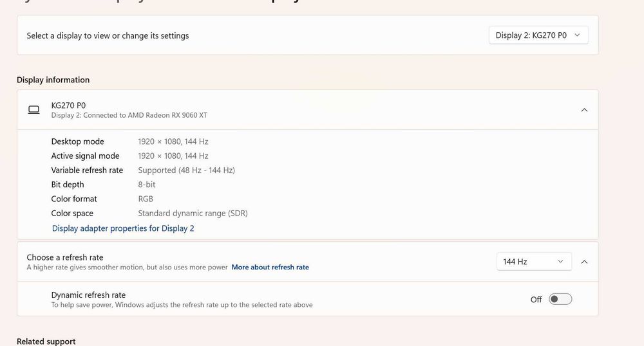This screenshot has height=346, width=644.
Task: Collapse the Choose a refresh rate section
Action: click(584, 262)
